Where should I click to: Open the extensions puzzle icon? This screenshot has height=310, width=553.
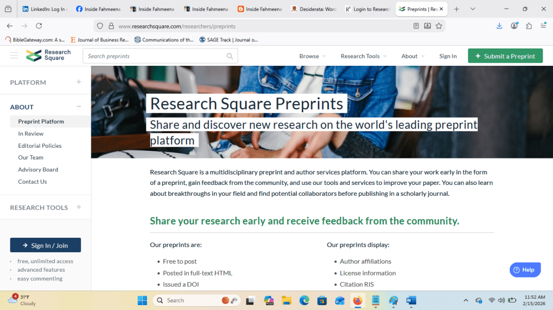529,26
